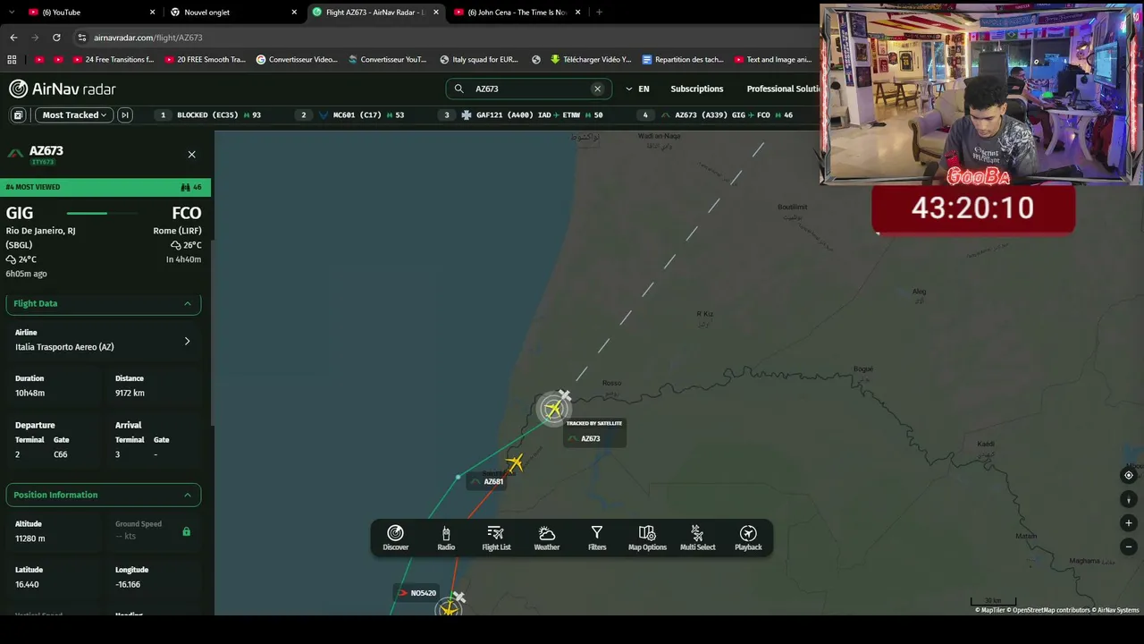Open the Most Tracked dropdown

(73, 114)
